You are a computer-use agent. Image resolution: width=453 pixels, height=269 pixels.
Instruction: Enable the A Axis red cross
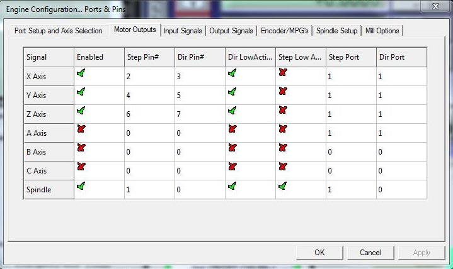81,129
